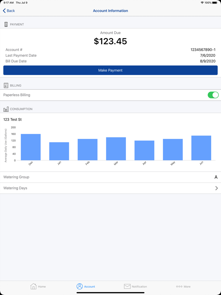This screenshot has width=221, height=295.
Task: Select the Mar consumption bar
Action: pyautogui.click(x=116, y=149)
